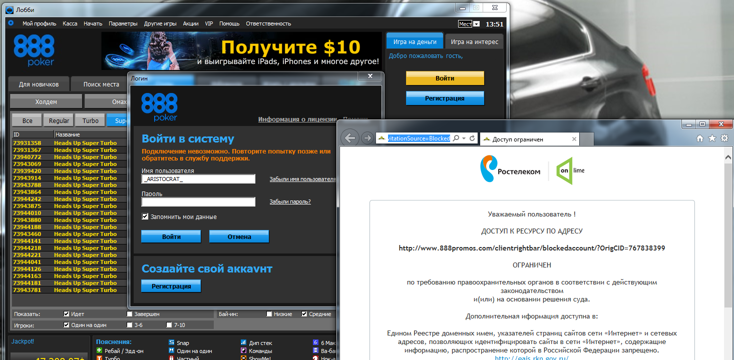Open browser Tools gear icon
The width and height of the screenshot is (734, 360).
[724, 138]
